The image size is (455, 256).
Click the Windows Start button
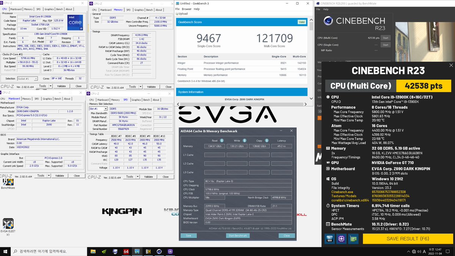click(x=5, y=251)
